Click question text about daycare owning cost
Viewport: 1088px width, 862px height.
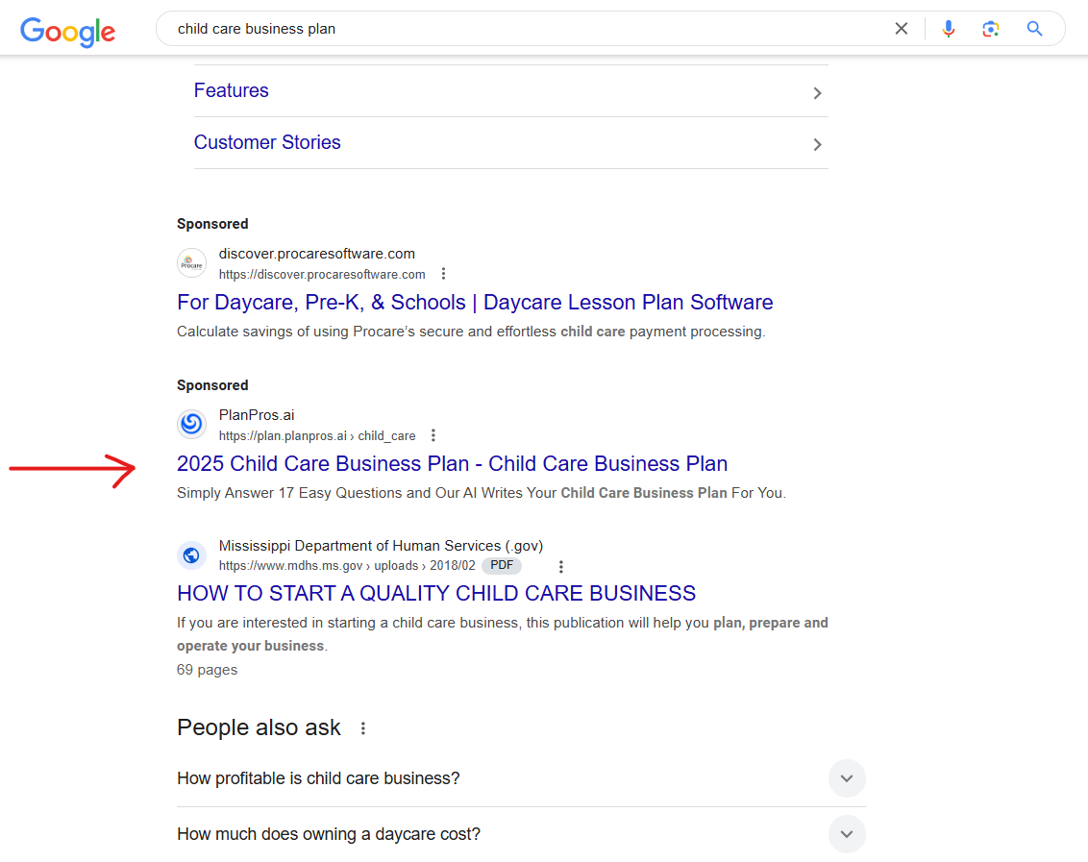click(329, 834)
